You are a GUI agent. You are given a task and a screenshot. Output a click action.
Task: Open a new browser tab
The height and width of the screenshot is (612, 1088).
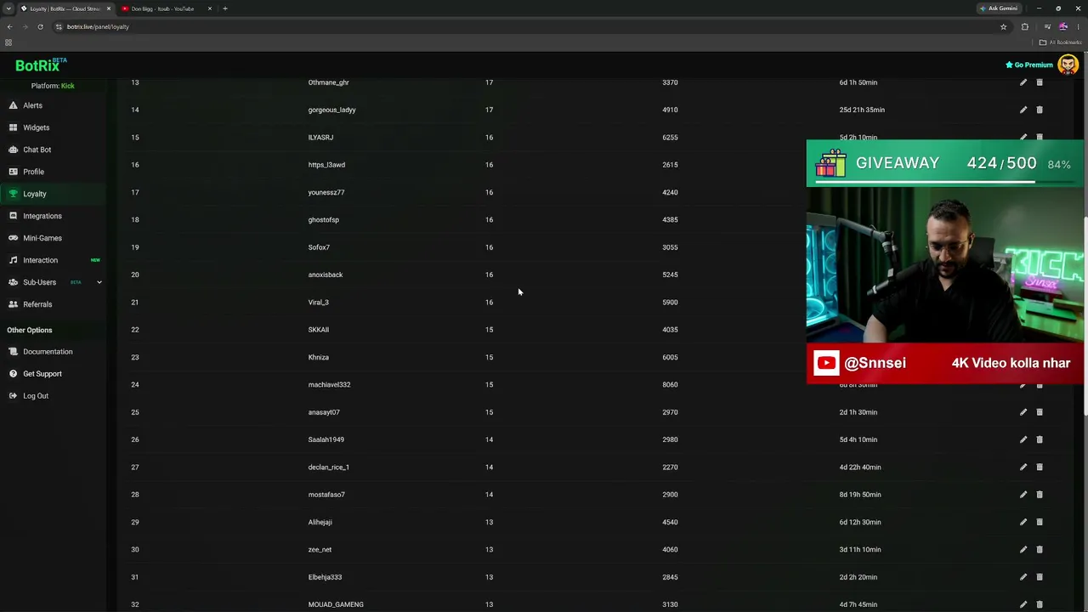click(x=225, y=8)
